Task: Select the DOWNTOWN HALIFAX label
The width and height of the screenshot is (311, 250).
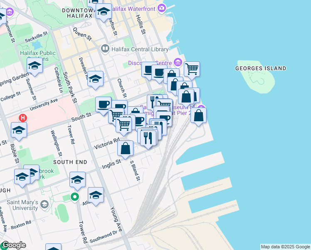Action: 79,13
